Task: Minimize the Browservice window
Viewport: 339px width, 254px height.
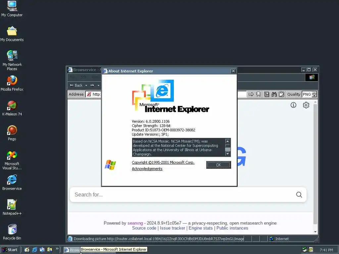Action: (304, 69)
